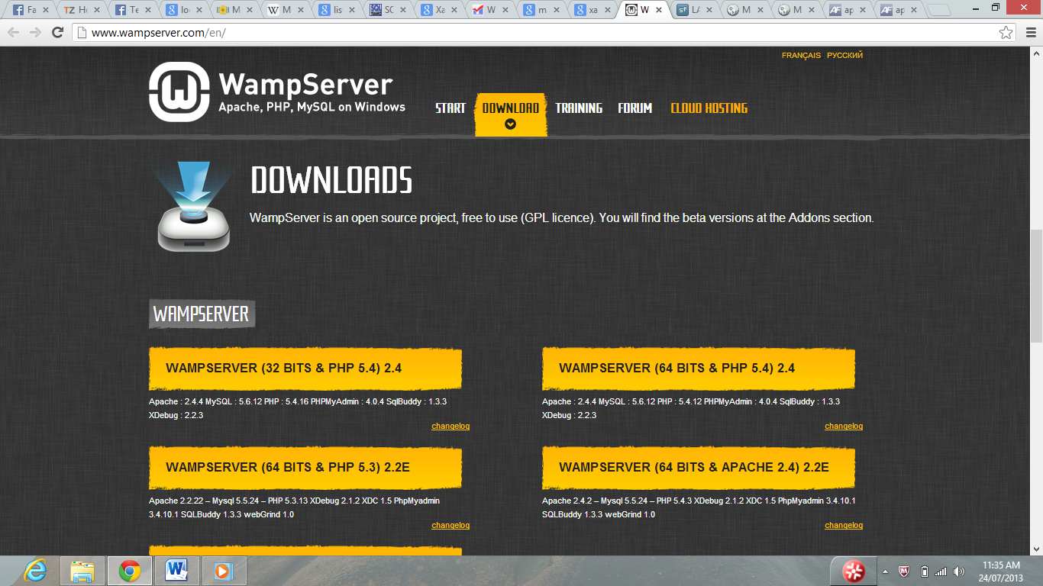Open Internet Explorer from taskbar
The image size is (1043, 586).
[35, 570]
